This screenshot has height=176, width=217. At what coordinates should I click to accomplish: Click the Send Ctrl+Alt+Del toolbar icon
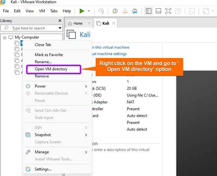(x=101, y=11)
